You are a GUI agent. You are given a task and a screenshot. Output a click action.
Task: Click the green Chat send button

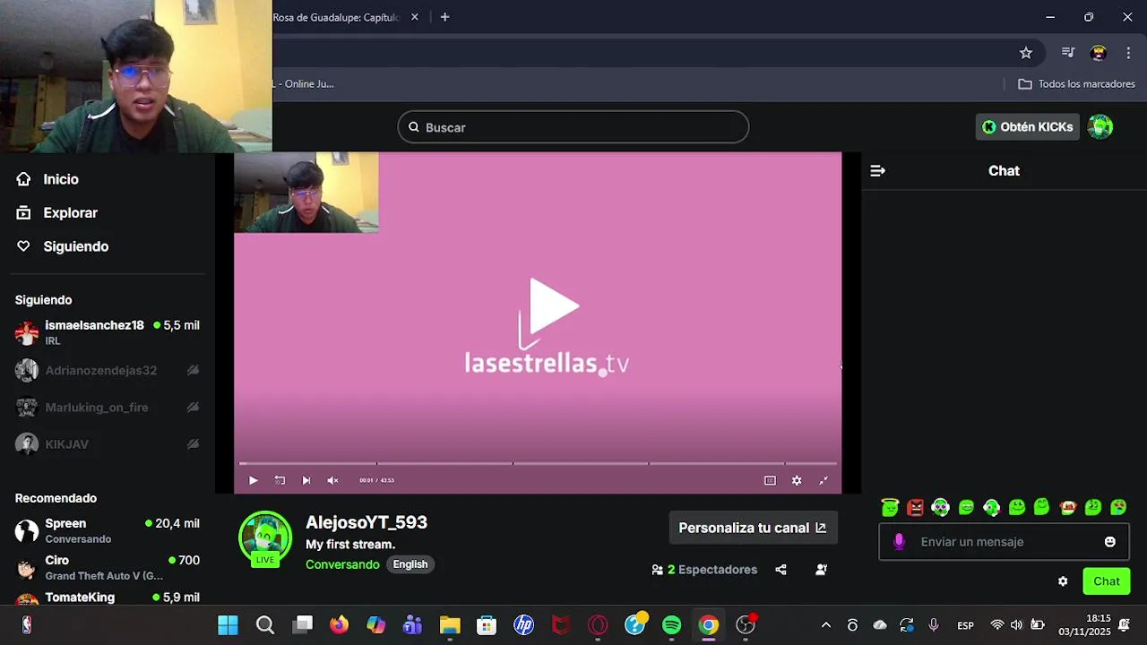pos(1107,581)
